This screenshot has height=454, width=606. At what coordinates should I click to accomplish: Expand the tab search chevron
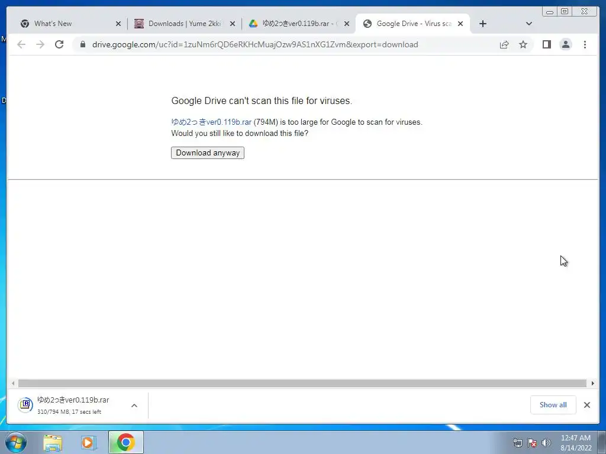pos(529,24)
